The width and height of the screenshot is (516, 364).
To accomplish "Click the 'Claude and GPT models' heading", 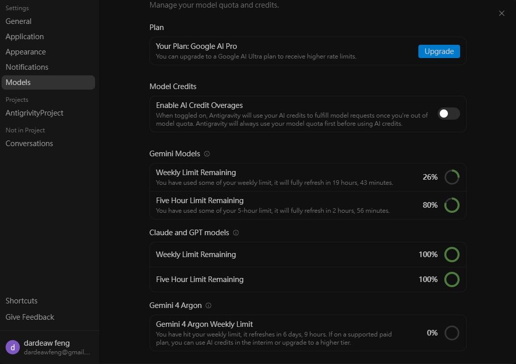I will click(189, 233).
